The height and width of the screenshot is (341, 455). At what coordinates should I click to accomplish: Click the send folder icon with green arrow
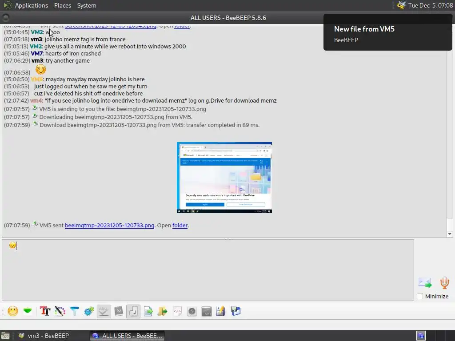point(163,311)
